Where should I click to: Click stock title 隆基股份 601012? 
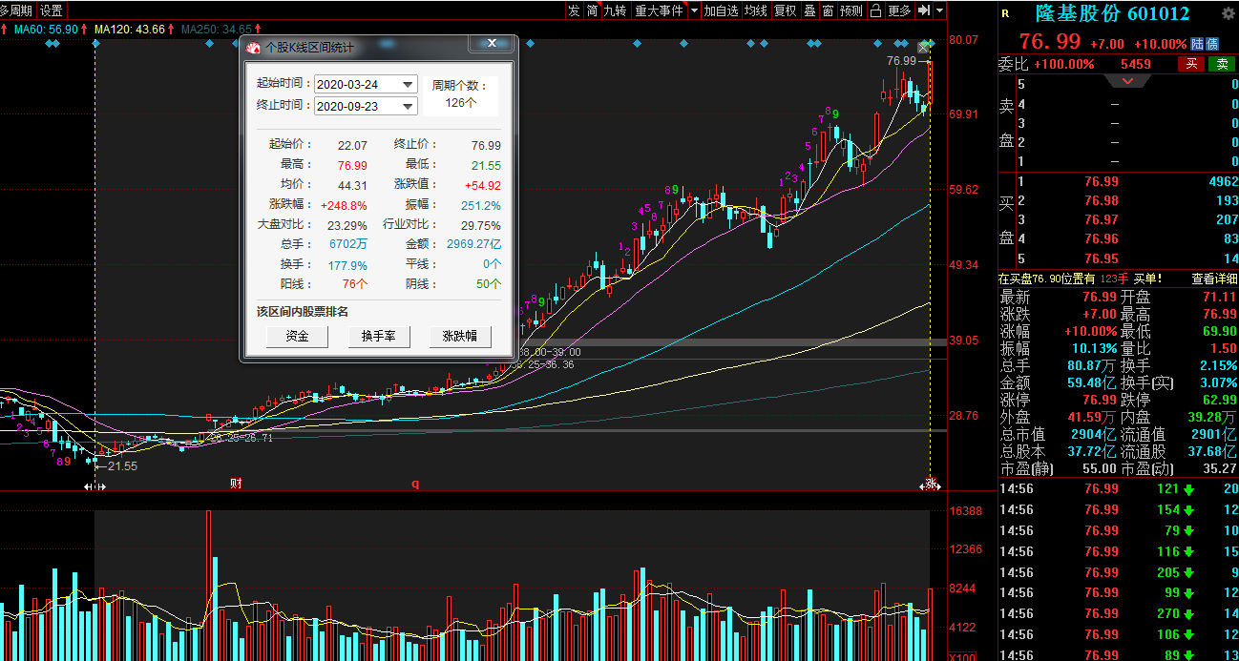pyautogui.click(x=1113, y=13)
